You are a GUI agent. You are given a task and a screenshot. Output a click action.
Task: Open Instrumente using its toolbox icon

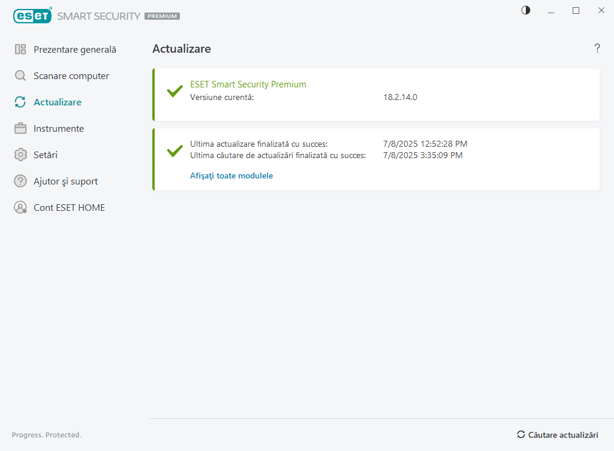[19, 128]
